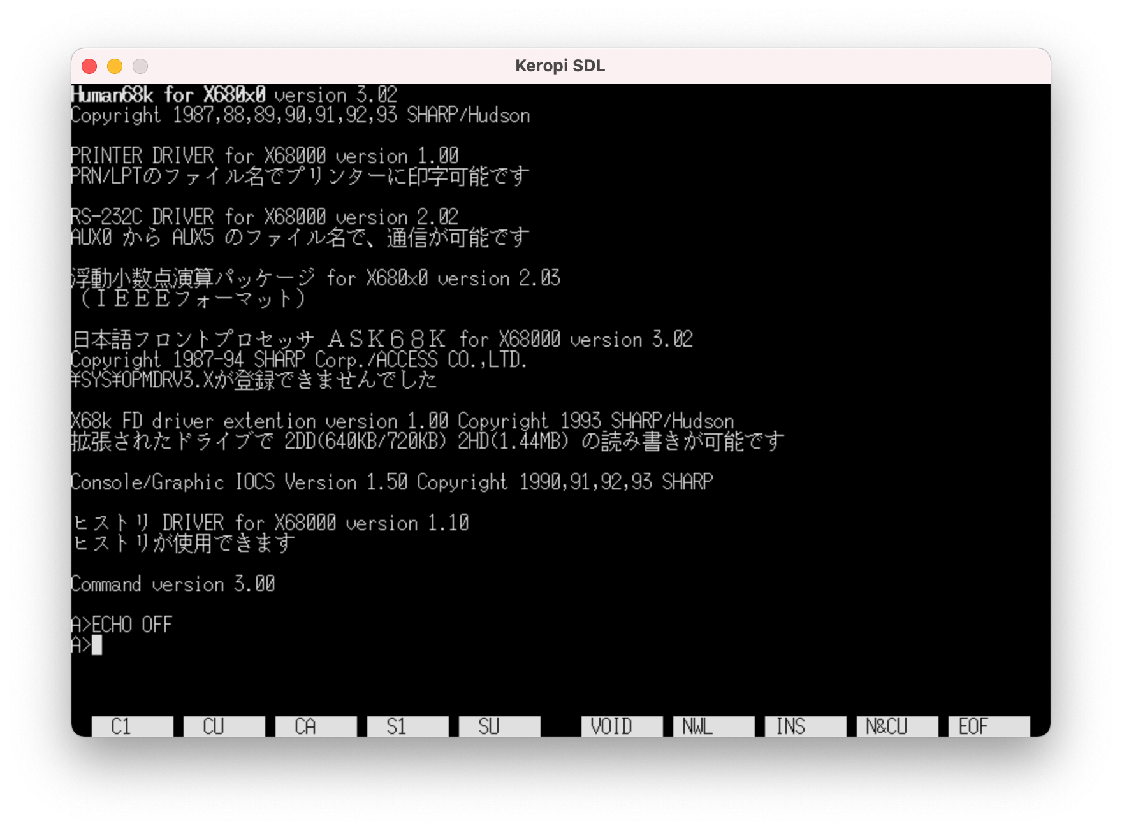Click the CU function key label
This screenshot has height=831, width=1122.
click(224, 726)
